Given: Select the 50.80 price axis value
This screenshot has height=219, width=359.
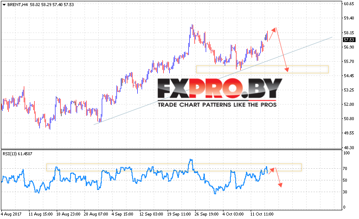Looking at the screenshot, I should [349, 119].
